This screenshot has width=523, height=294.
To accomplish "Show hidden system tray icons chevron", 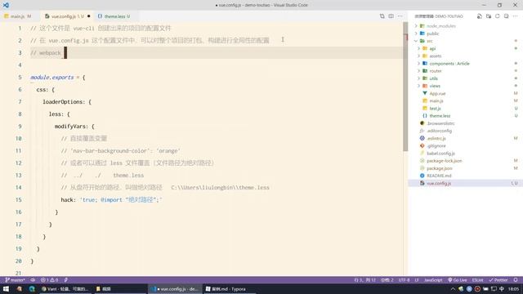I will tap(453, 289).
